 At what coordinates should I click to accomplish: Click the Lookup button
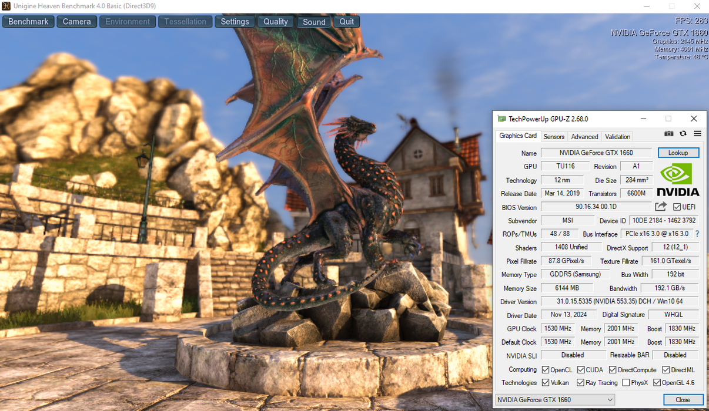(678, 153)
